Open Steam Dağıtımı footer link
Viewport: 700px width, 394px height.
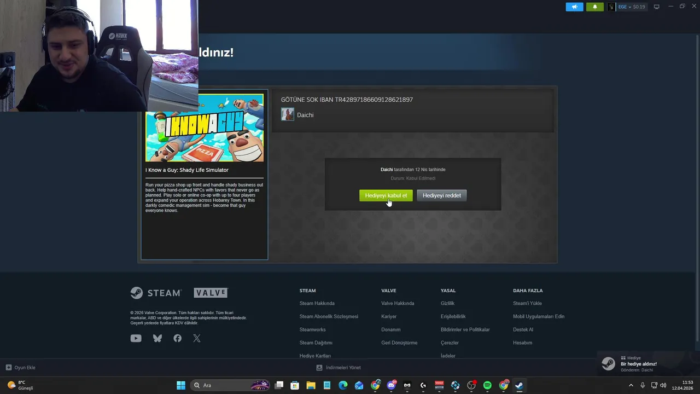[x=316, y=343]
